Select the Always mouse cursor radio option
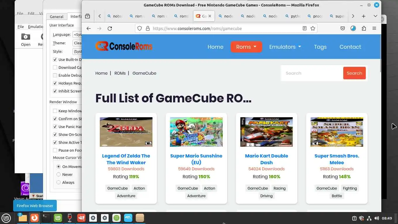The image size is (398, 224). tap(59, 182)
